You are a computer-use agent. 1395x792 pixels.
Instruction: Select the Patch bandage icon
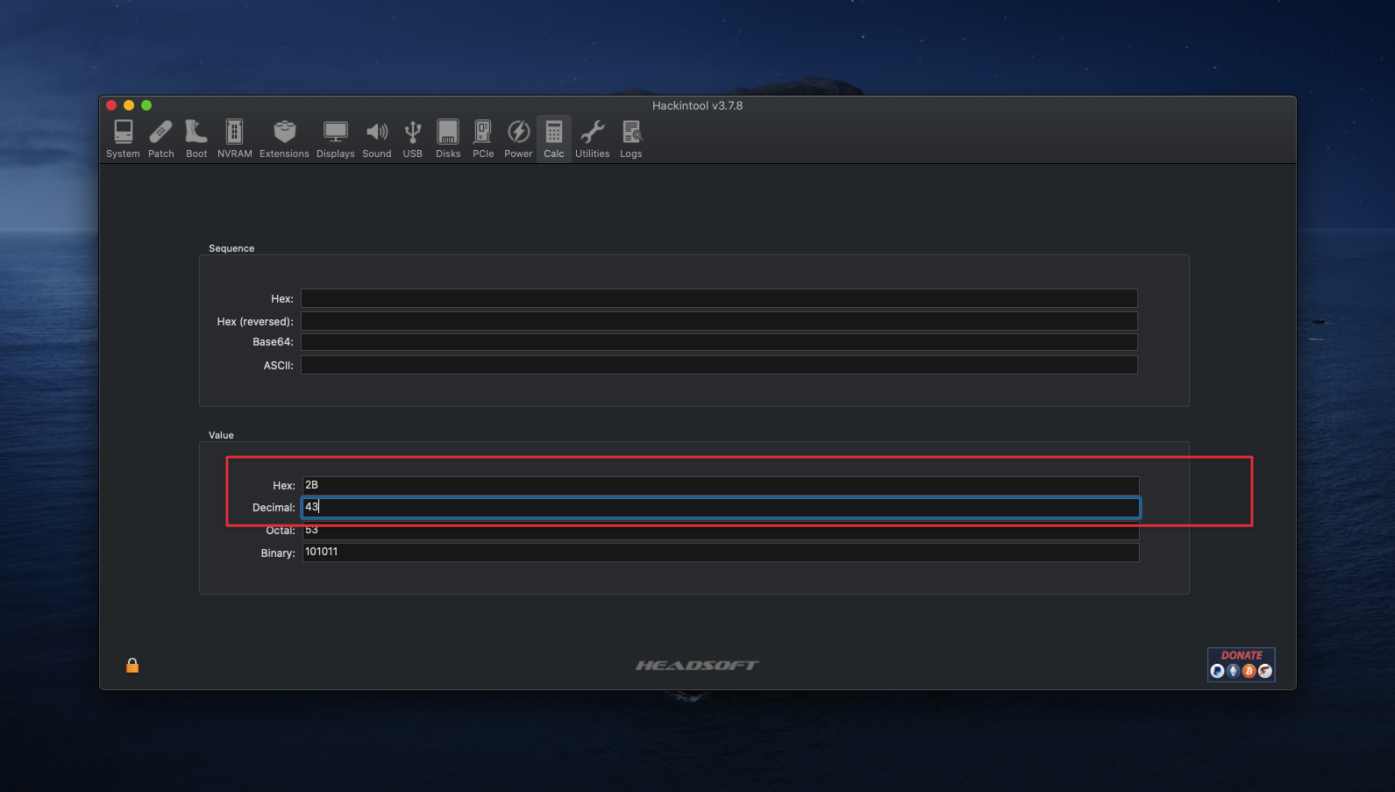(161, 139)
